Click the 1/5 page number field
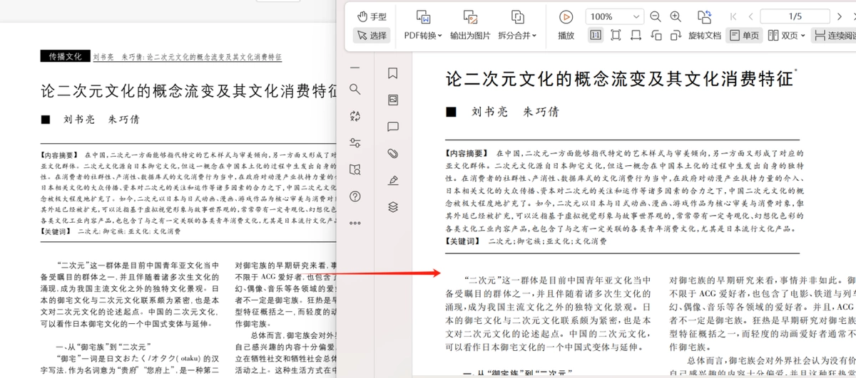Screen dimensions: 856x378 tap(795, 16)
